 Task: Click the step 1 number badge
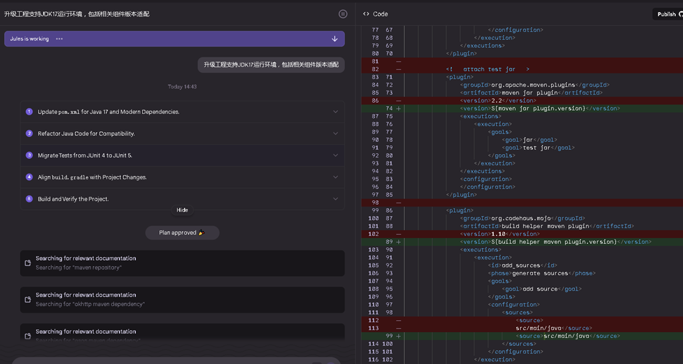29,112
